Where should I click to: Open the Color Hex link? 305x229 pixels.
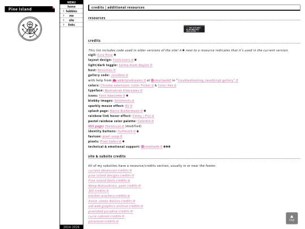coord(167,85)
